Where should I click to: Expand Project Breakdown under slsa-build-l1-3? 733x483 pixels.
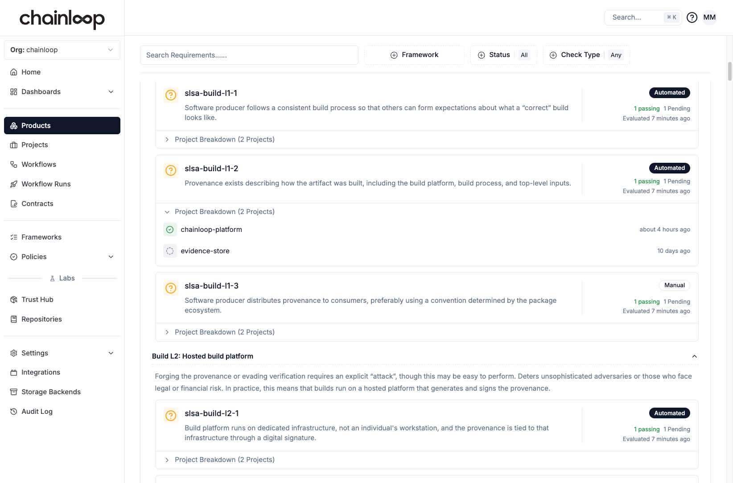[x=220, y=332]
